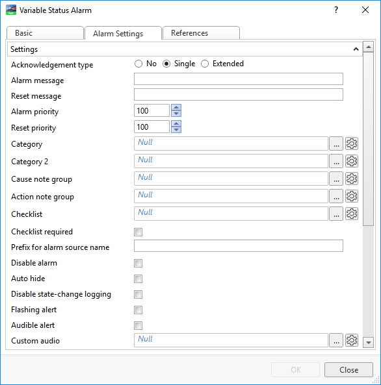Click the Category 2 Null field
The height and width of the screenshot is (385, 381).
coord(231,161)
